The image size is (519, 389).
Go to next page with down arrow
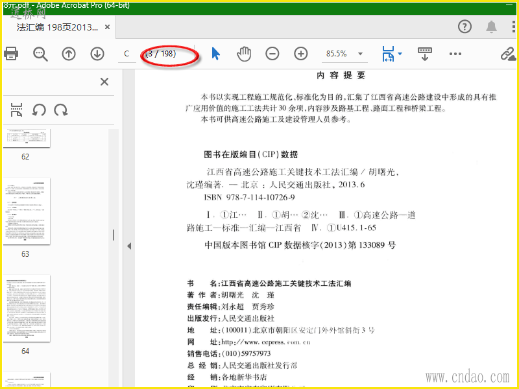pyautogui.click(x=97, y=54)
